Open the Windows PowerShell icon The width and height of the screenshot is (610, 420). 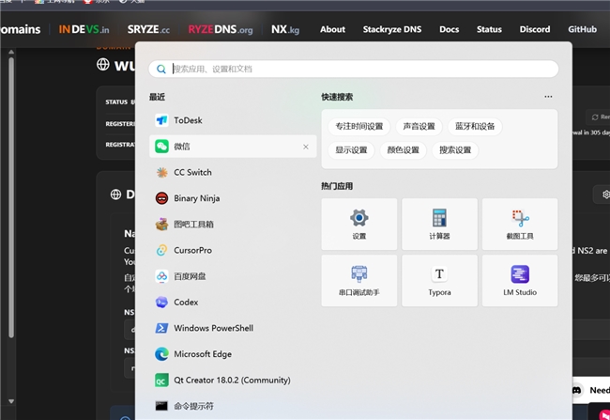tap(161, 328)
